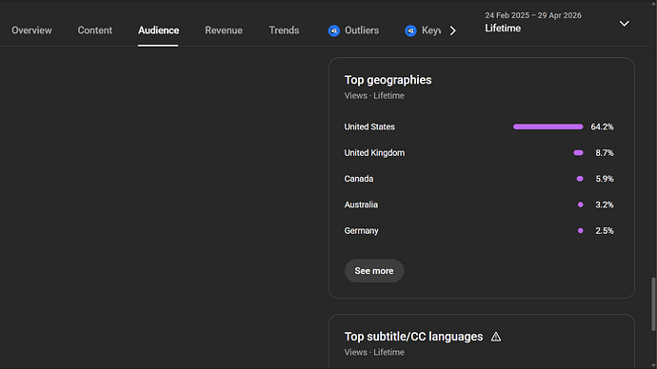Click the subtitle/CC languages warning icon
The image size is (657, 369).
(x=496, y=337)
